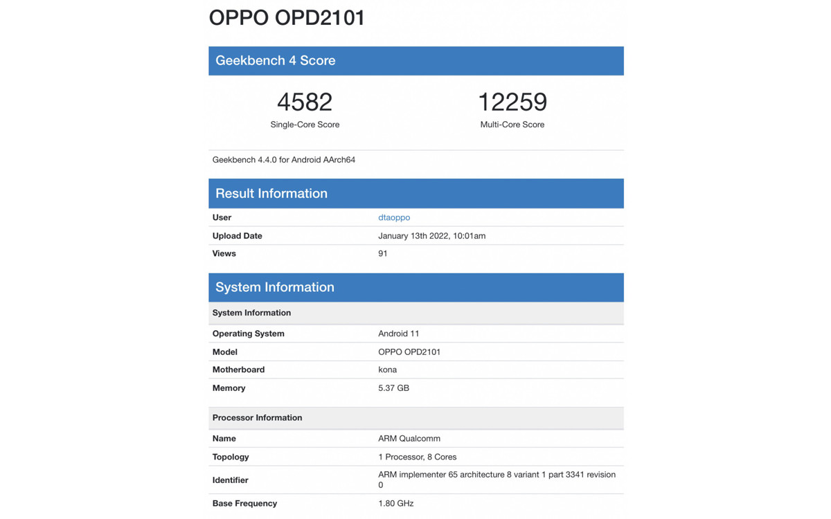Select the single-core score 4582
831x519 pixels.
pos(305,102)
